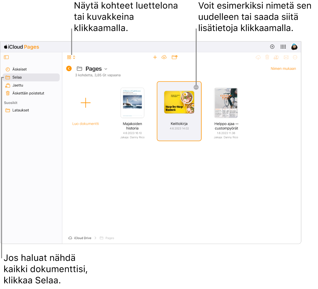
Task: Open Äskeiset in the sidebar
Action: (31, 69)
